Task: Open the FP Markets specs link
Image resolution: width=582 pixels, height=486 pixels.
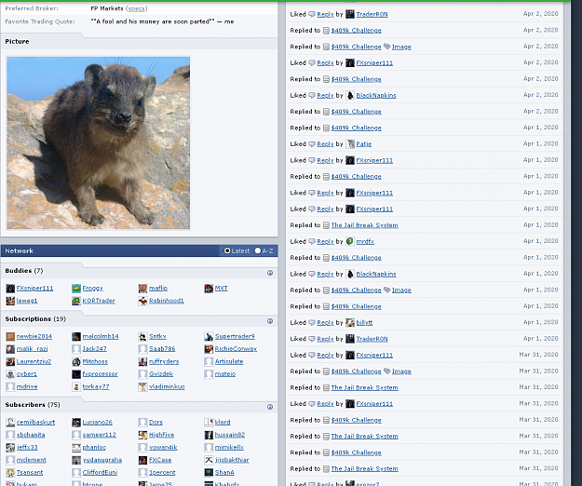Action: 137,8
